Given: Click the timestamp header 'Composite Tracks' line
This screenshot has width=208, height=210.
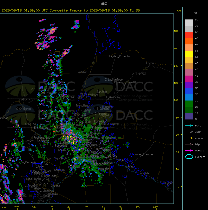Looking at the screenshot, I should point(71,10).
